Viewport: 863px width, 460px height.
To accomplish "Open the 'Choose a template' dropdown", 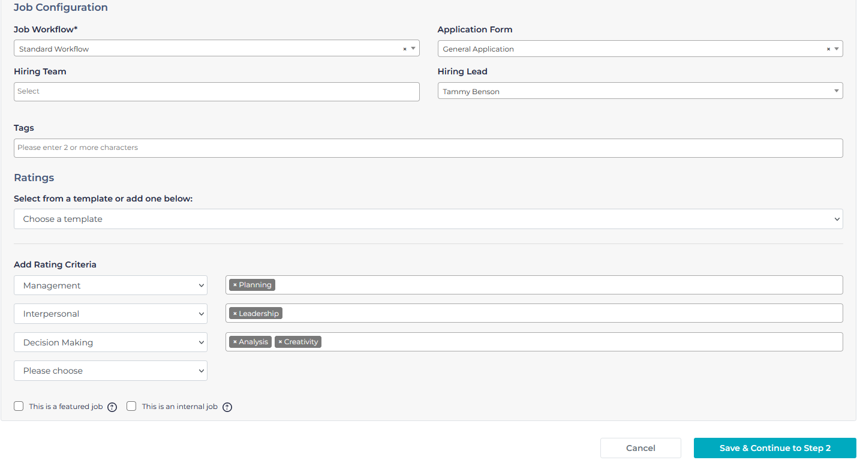I will pos(428,219).
